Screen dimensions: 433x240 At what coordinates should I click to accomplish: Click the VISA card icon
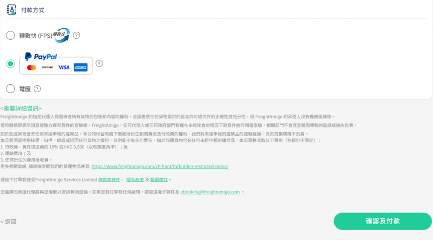[64, 67]
